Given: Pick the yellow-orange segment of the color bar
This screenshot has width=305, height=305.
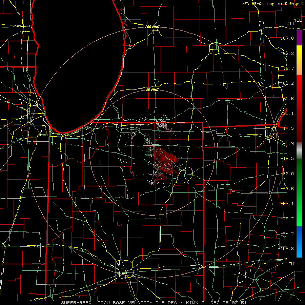Looking at the screenshot, I should point(299,60).
